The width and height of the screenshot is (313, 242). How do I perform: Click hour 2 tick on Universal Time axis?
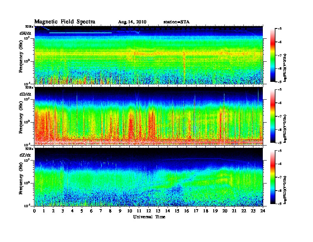tap(53, 211)
